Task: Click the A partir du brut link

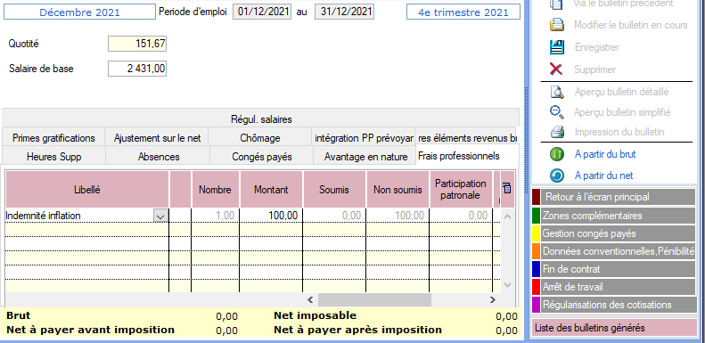Action: click(x=605, y=154)
